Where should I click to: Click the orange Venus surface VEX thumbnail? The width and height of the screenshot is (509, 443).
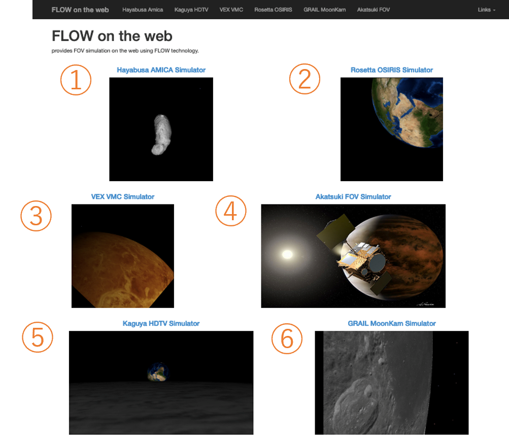(123, 256)
